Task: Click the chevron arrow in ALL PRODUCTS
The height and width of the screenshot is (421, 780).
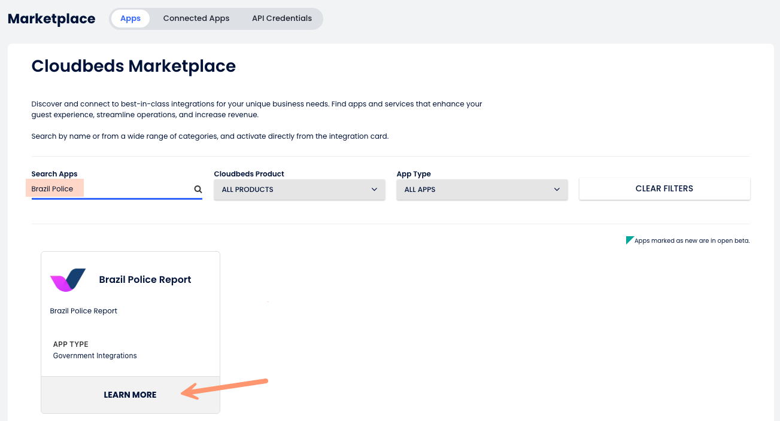Action: [x=374, y=189]
